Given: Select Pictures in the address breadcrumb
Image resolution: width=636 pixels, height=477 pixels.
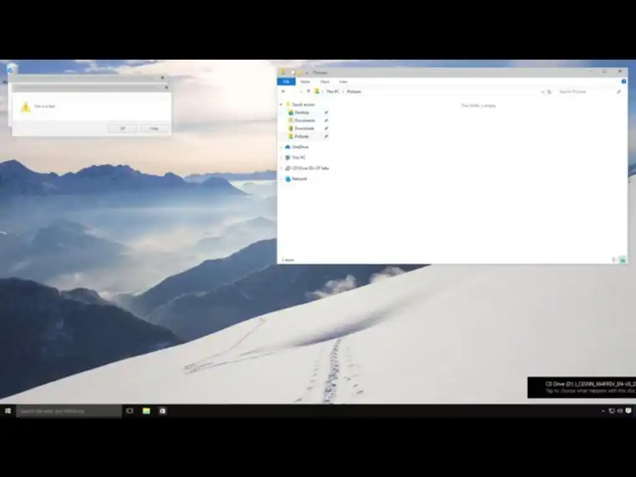Looking at the screenshot, I should (x=353, y=92).
